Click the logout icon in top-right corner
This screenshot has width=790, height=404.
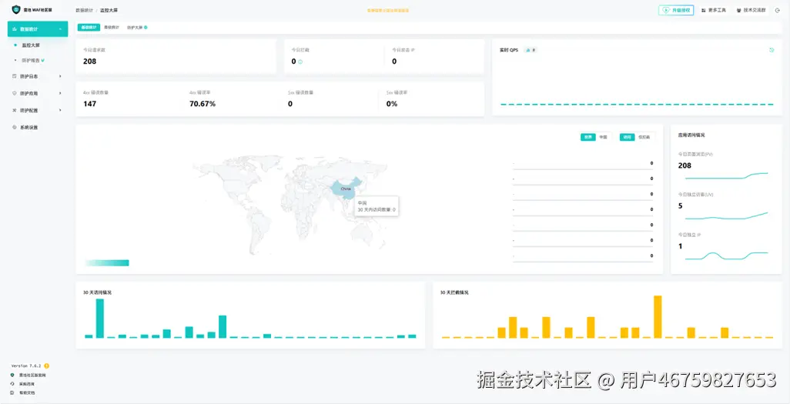click(778, 10)
